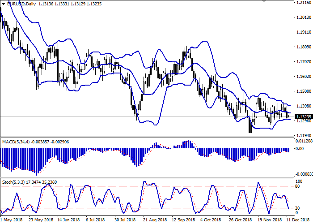Select the EURUSD,Daily chart title
Screen dimensions: 313x224
21,4
